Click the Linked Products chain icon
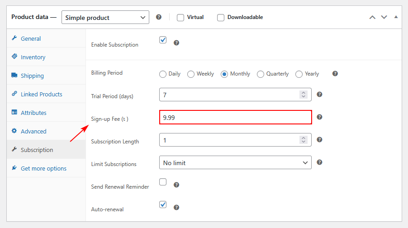The height and width of the screenshot is (228, 408). pos(14,94)
